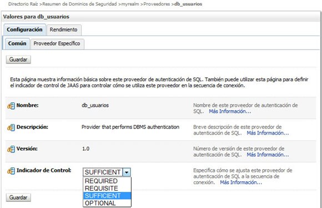Click the text Provider that performs DBMS authentication
322x208 pixels.
[130, 127]
